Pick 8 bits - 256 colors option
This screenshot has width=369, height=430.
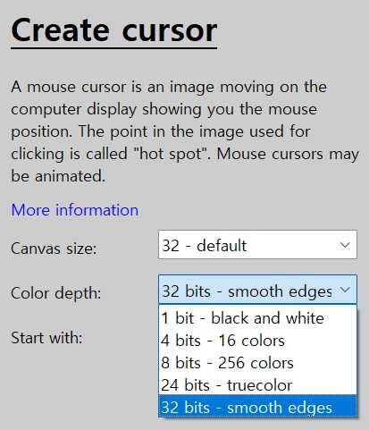click(257, 362)
